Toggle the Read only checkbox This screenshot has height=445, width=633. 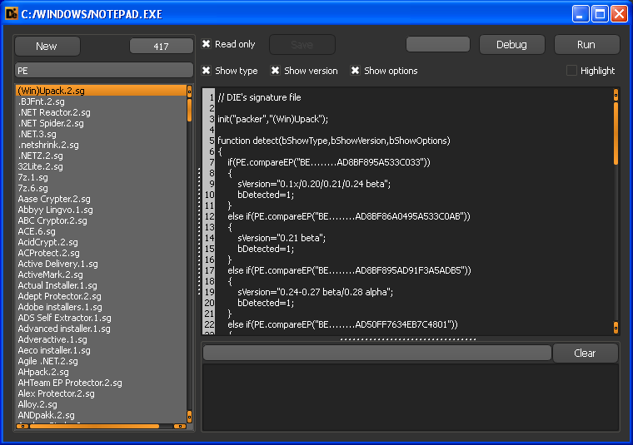click(x=207, y=44)
